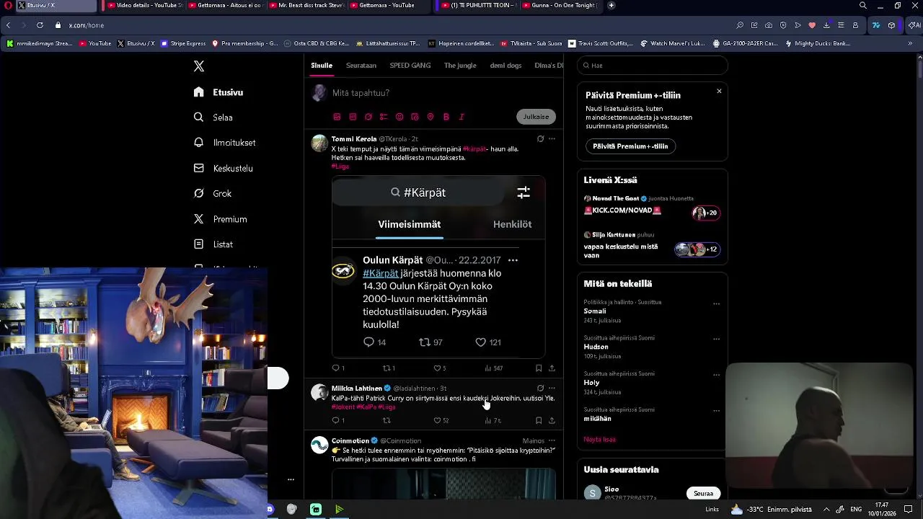Repost Miikka Lahtinen's post
Image resolution: width=923 pixels, height=519 pixels.
tap(387, 420)
